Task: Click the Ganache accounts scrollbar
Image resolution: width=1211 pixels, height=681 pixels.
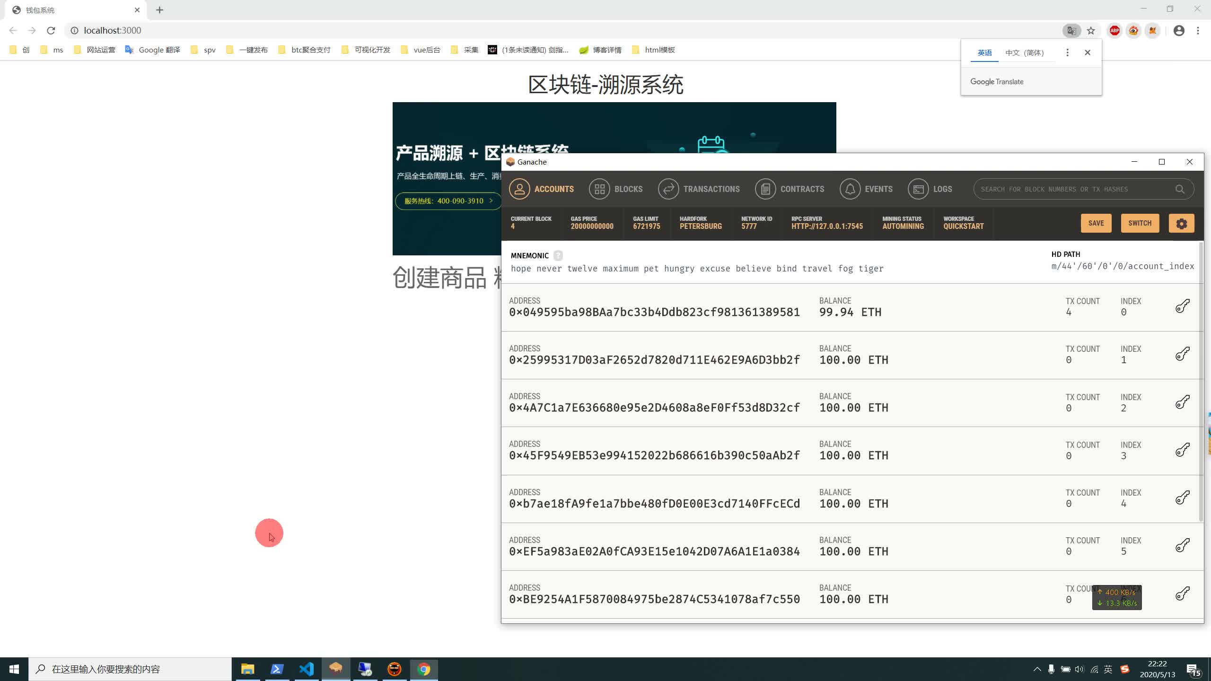Action: click(x=1201, y=382)
